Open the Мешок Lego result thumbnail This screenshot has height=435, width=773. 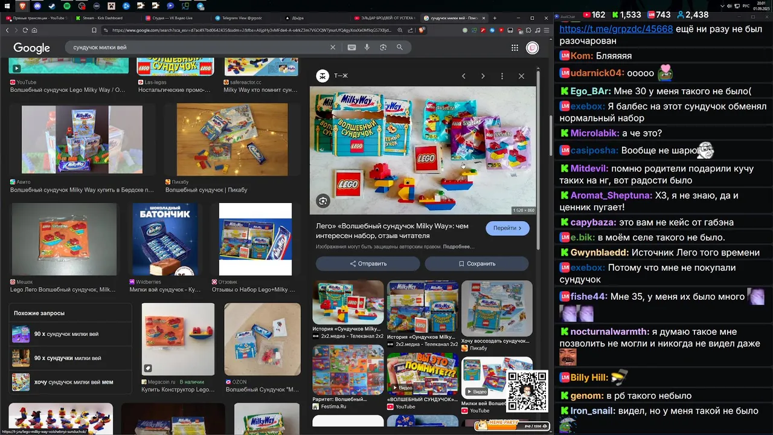click(64, 239)
